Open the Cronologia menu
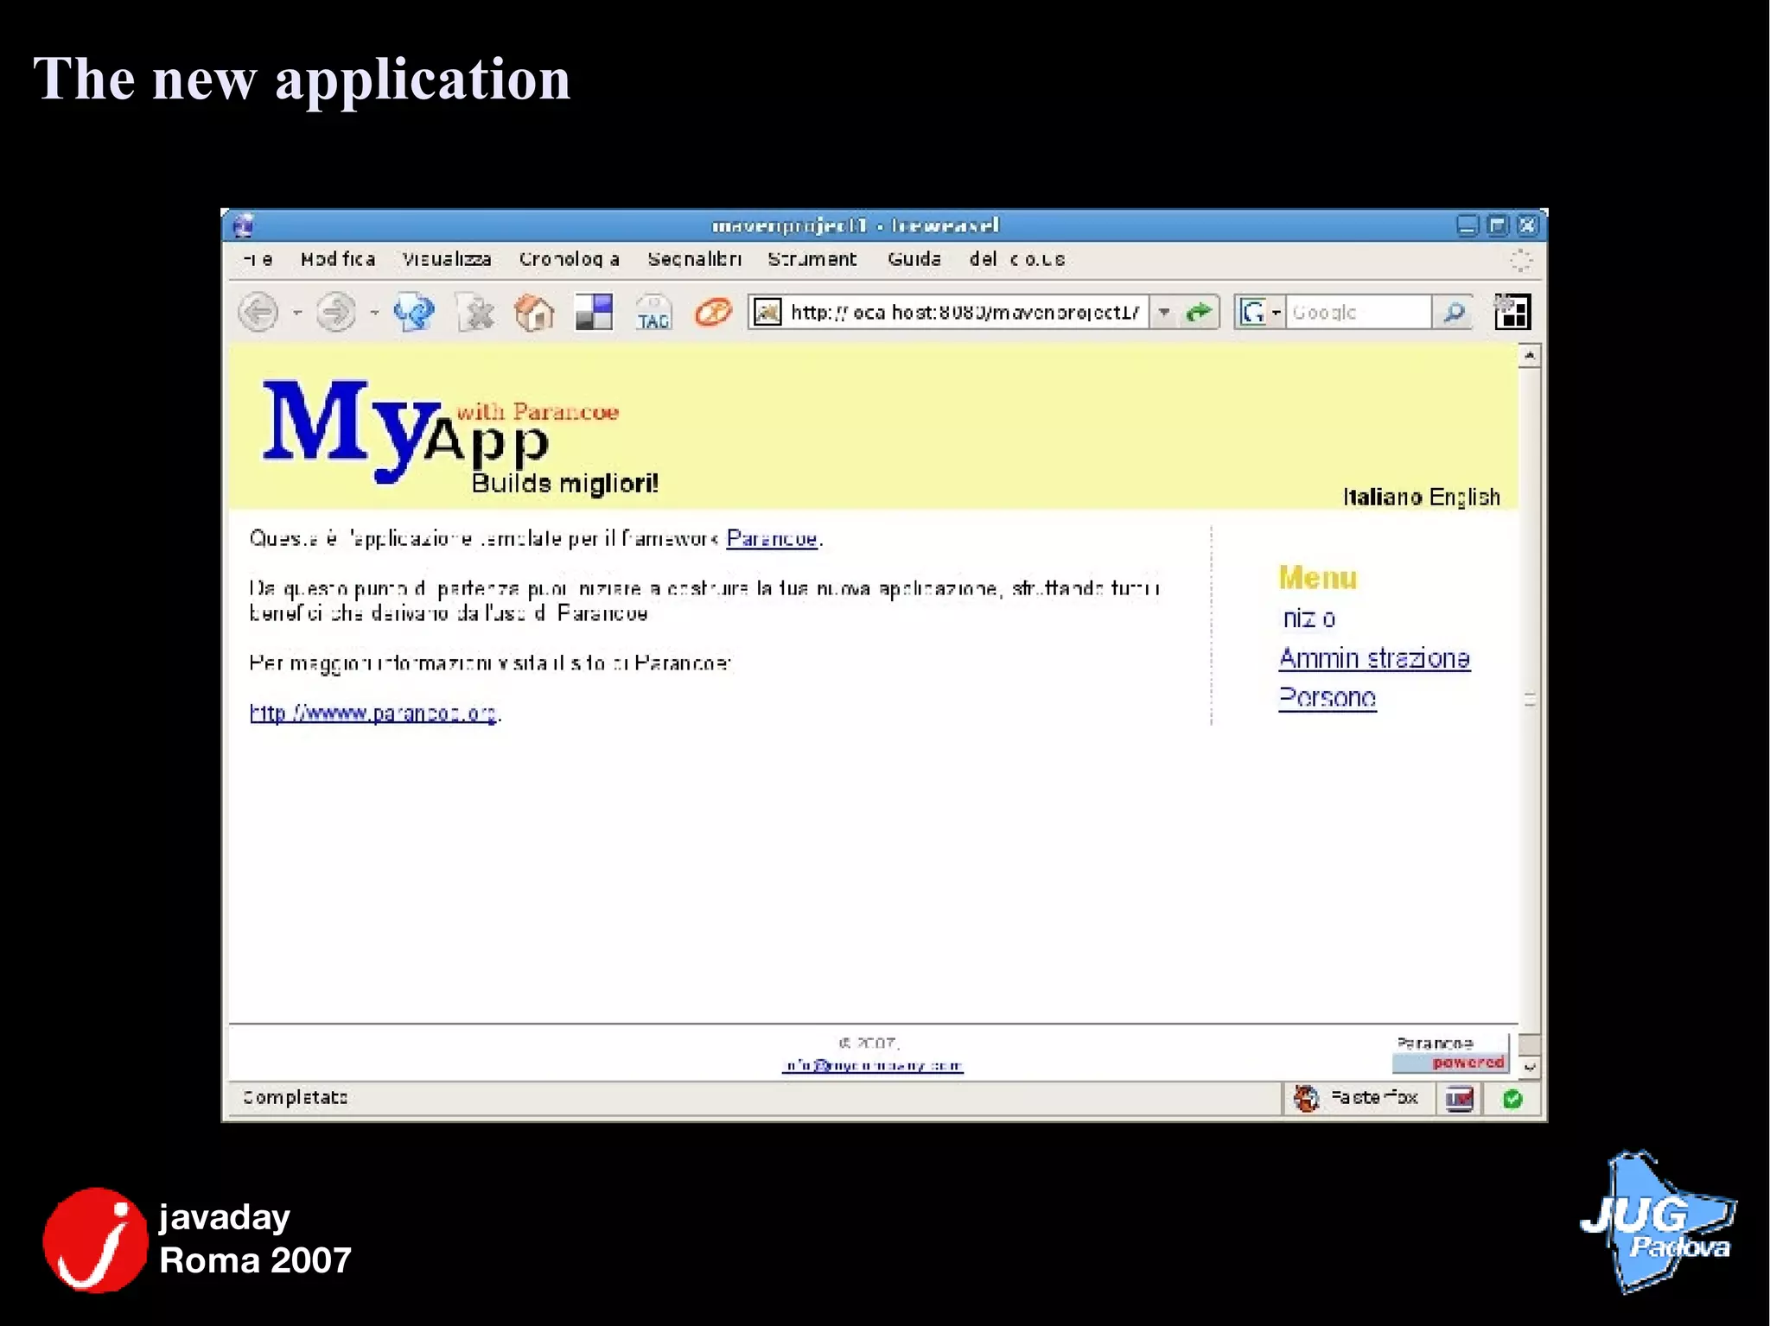 (x=570, y=259)
